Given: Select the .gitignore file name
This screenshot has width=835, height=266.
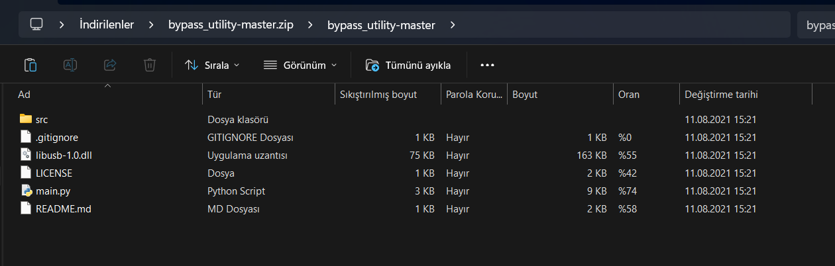Looking at the screenshot, I should pos(57,138).
